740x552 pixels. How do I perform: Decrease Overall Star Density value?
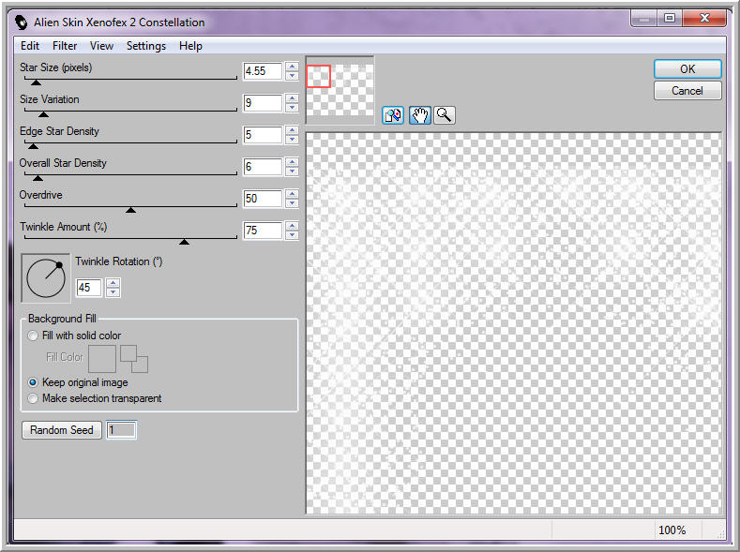pyautogui.click(x=292, y=172)
